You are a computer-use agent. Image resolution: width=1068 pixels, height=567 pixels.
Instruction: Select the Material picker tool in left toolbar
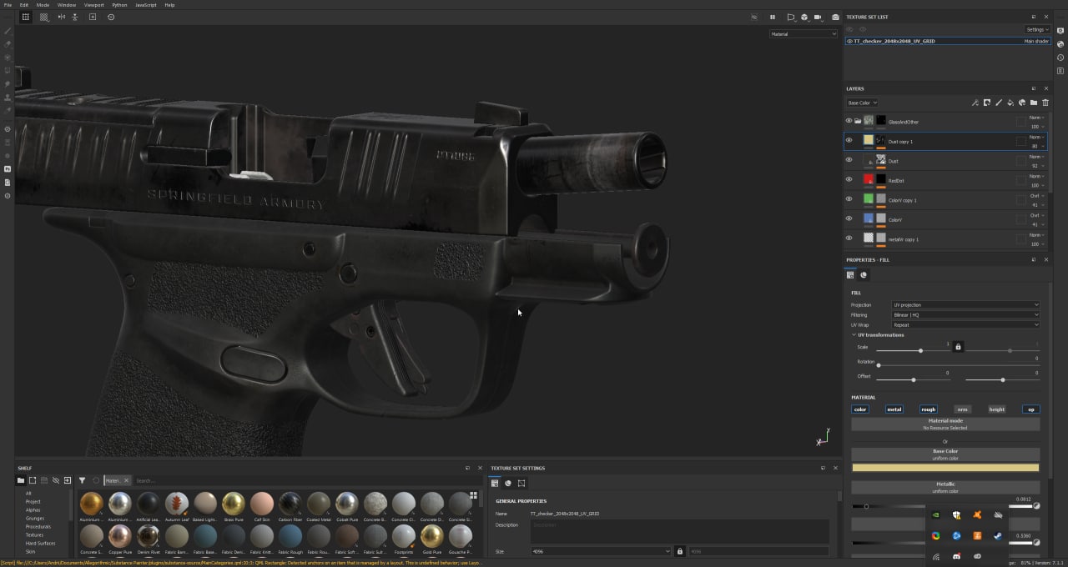point(8,111)
